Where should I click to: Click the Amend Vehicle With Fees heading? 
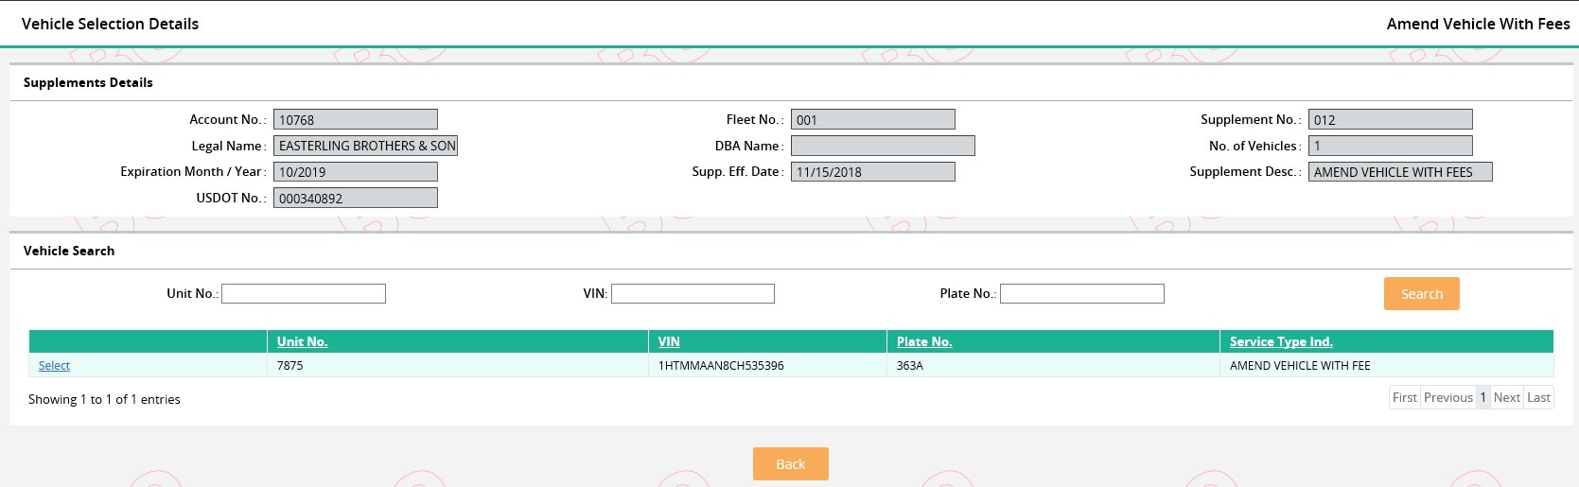[x=1478, y=24]
